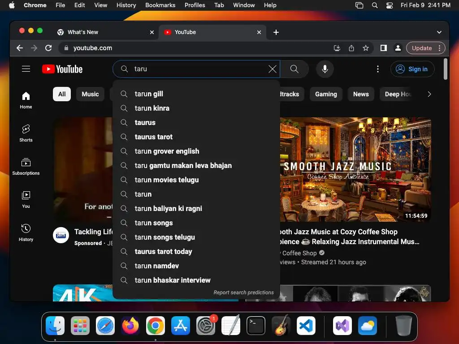459x344 pixels.
Task: Click the YouTube logo
Action: (x=62, y=69)
